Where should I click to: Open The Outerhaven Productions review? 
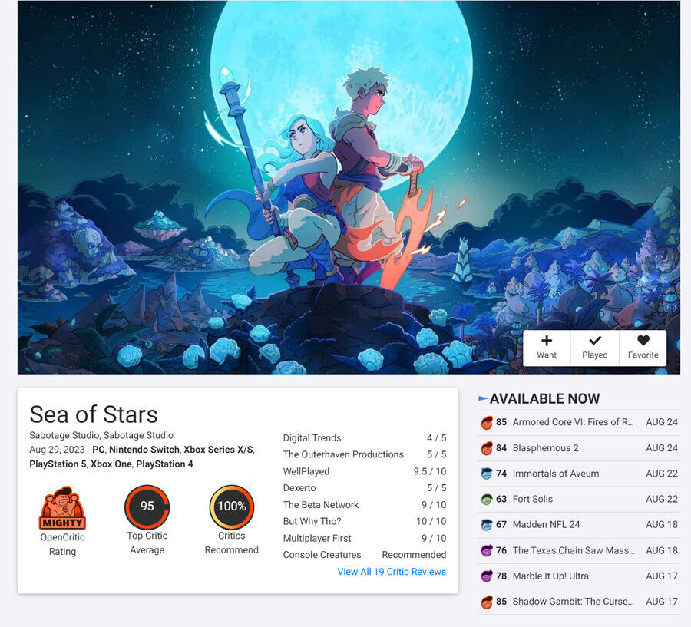pyautogui.click(x=365, y=454)
